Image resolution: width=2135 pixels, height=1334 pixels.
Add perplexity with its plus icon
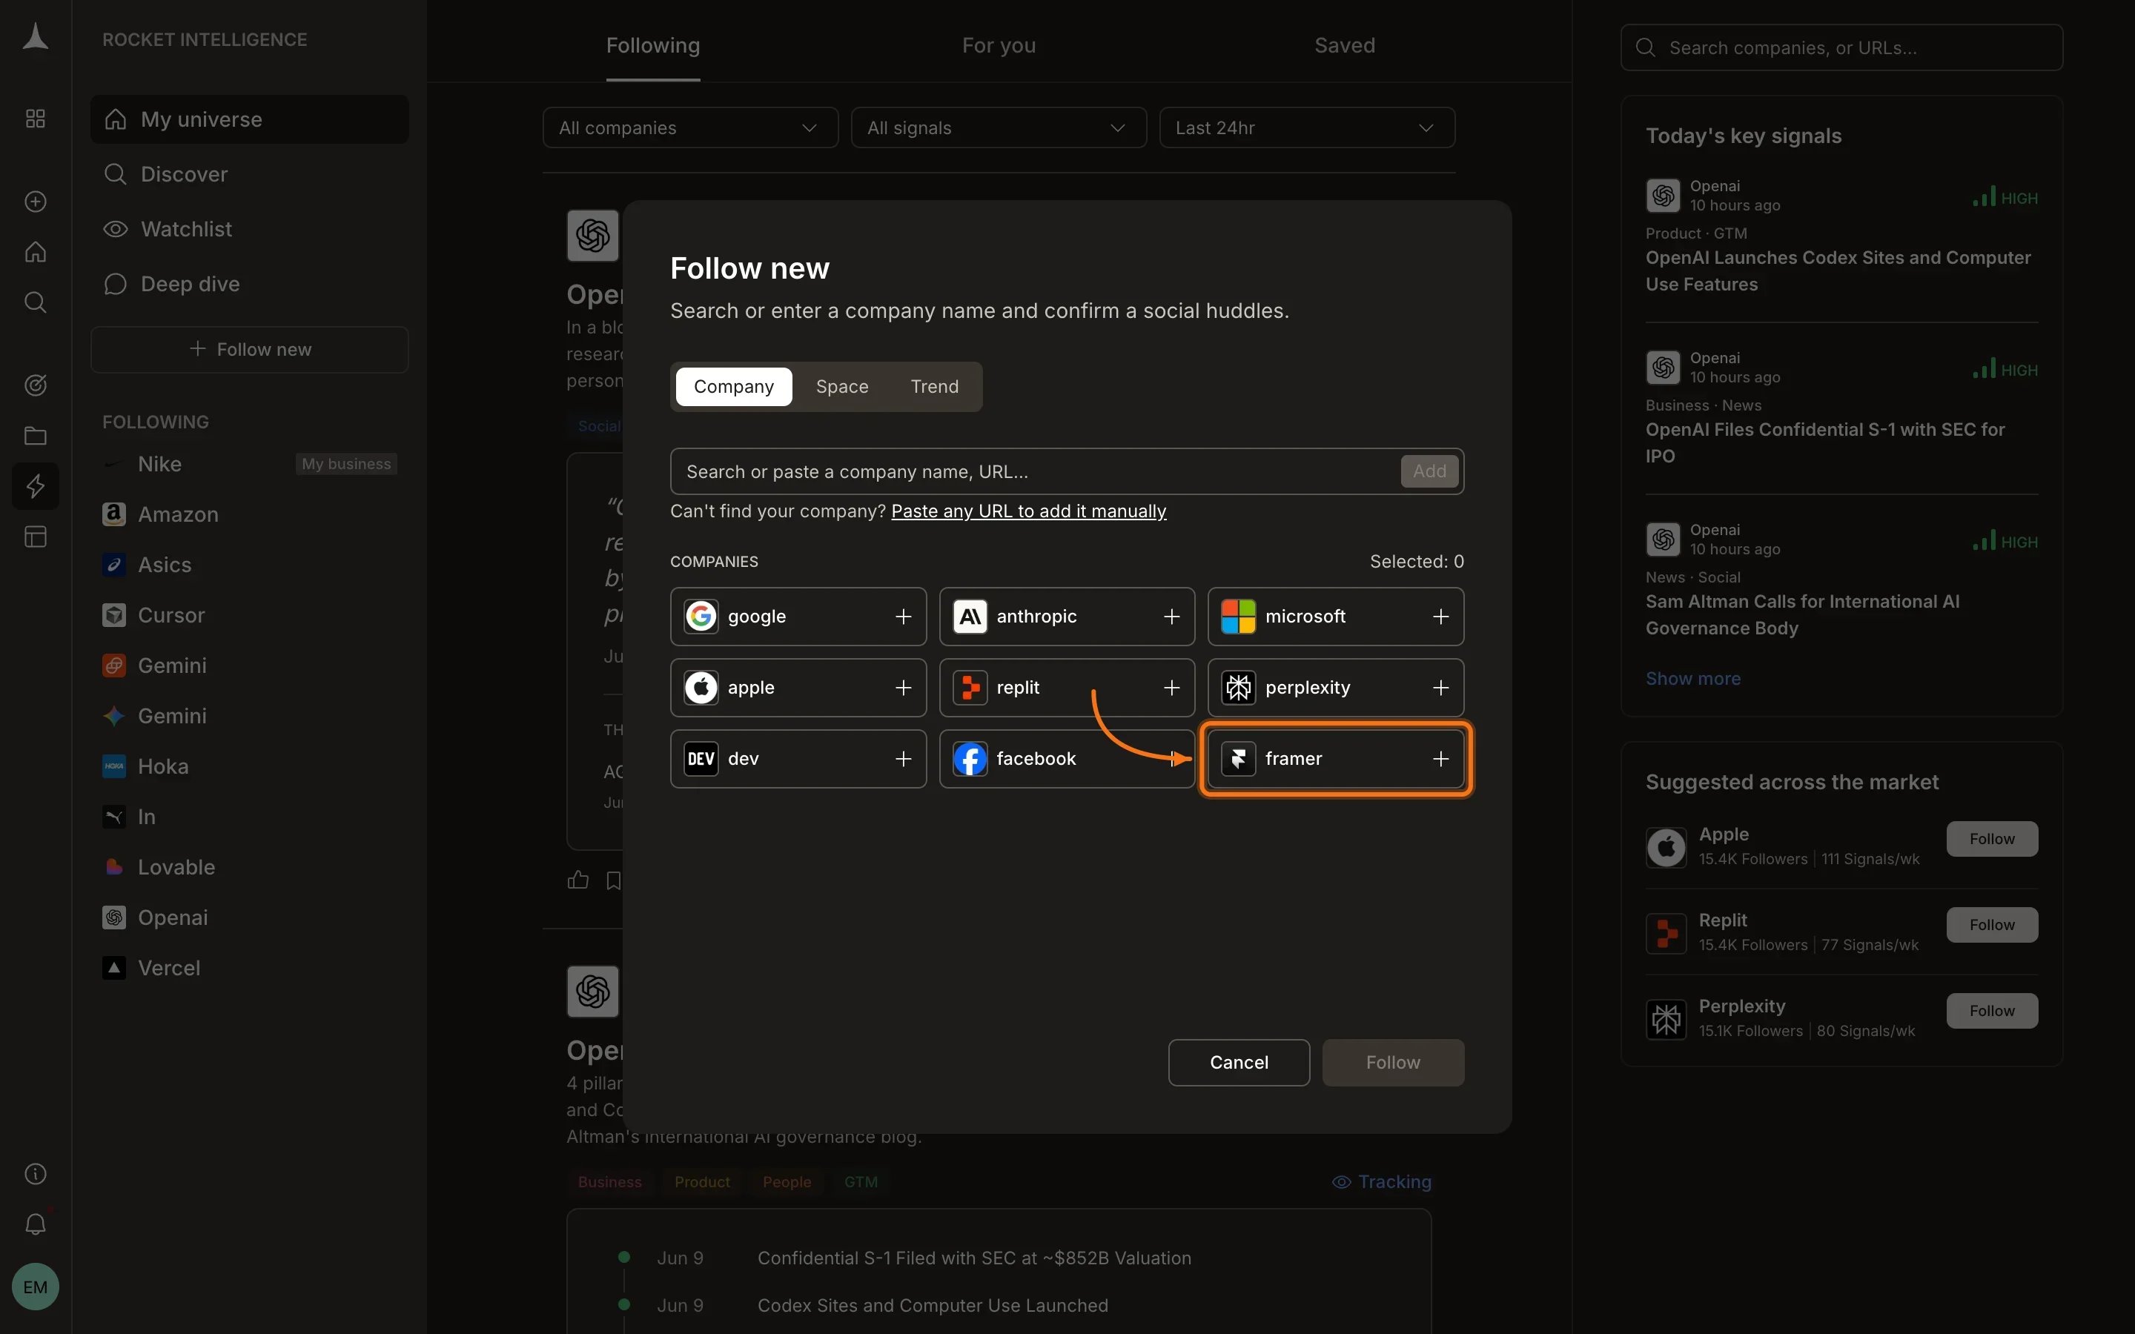coord(1440,687)
